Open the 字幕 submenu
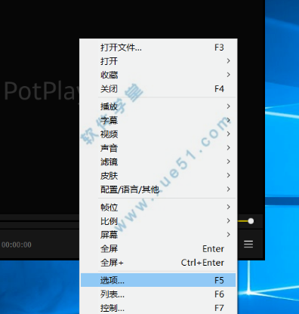This screenshot has width=299, height=314. pyautogui.click(x=158, y=120)
